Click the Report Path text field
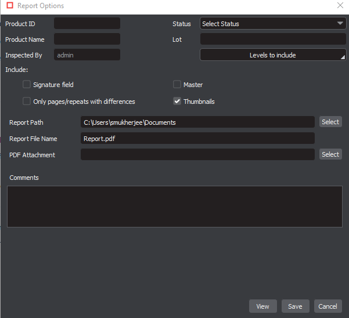 point(197,122)
